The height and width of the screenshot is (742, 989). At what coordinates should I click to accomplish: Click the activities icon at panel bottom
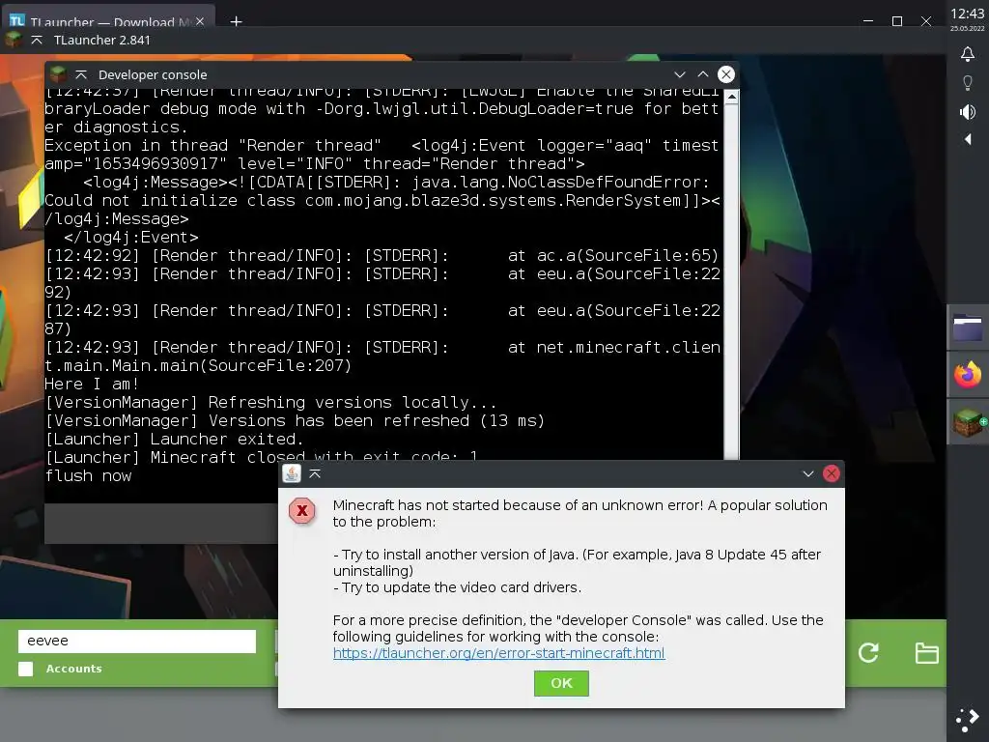pos(968,721)
